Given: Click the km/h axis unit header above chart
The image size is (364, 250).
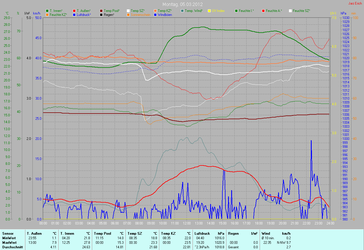Looking at the screenshot, I should pyautogui.click(x=37, y=13).
